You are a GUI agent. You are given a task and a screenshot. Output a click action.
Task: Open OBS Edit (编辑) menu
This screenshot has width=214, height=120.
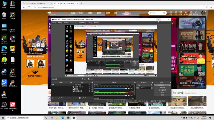tap(60, 23)
